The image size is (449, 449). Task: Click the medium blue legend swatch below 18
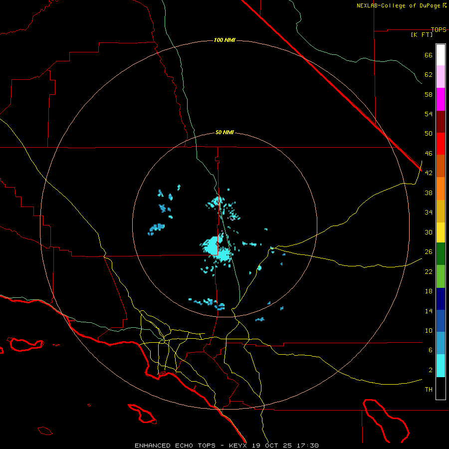[441, 321]
